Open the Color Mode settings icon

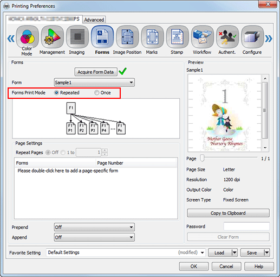pyautogui.click(x=27, y=37)
